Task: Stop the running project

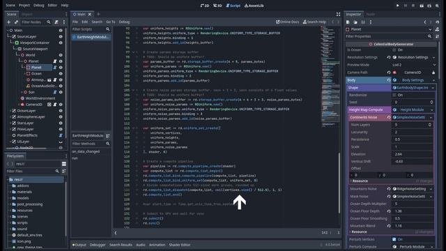Action: tap(413, 6)
